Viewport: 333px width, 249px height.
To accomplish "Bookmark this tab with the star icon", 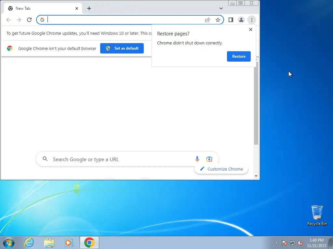I will pyautogui.click(x=218, y=20).
